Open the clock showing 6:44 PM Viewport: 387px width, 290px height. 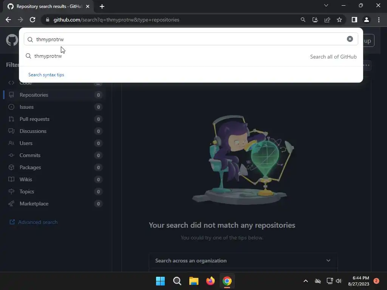pos(359,281)
